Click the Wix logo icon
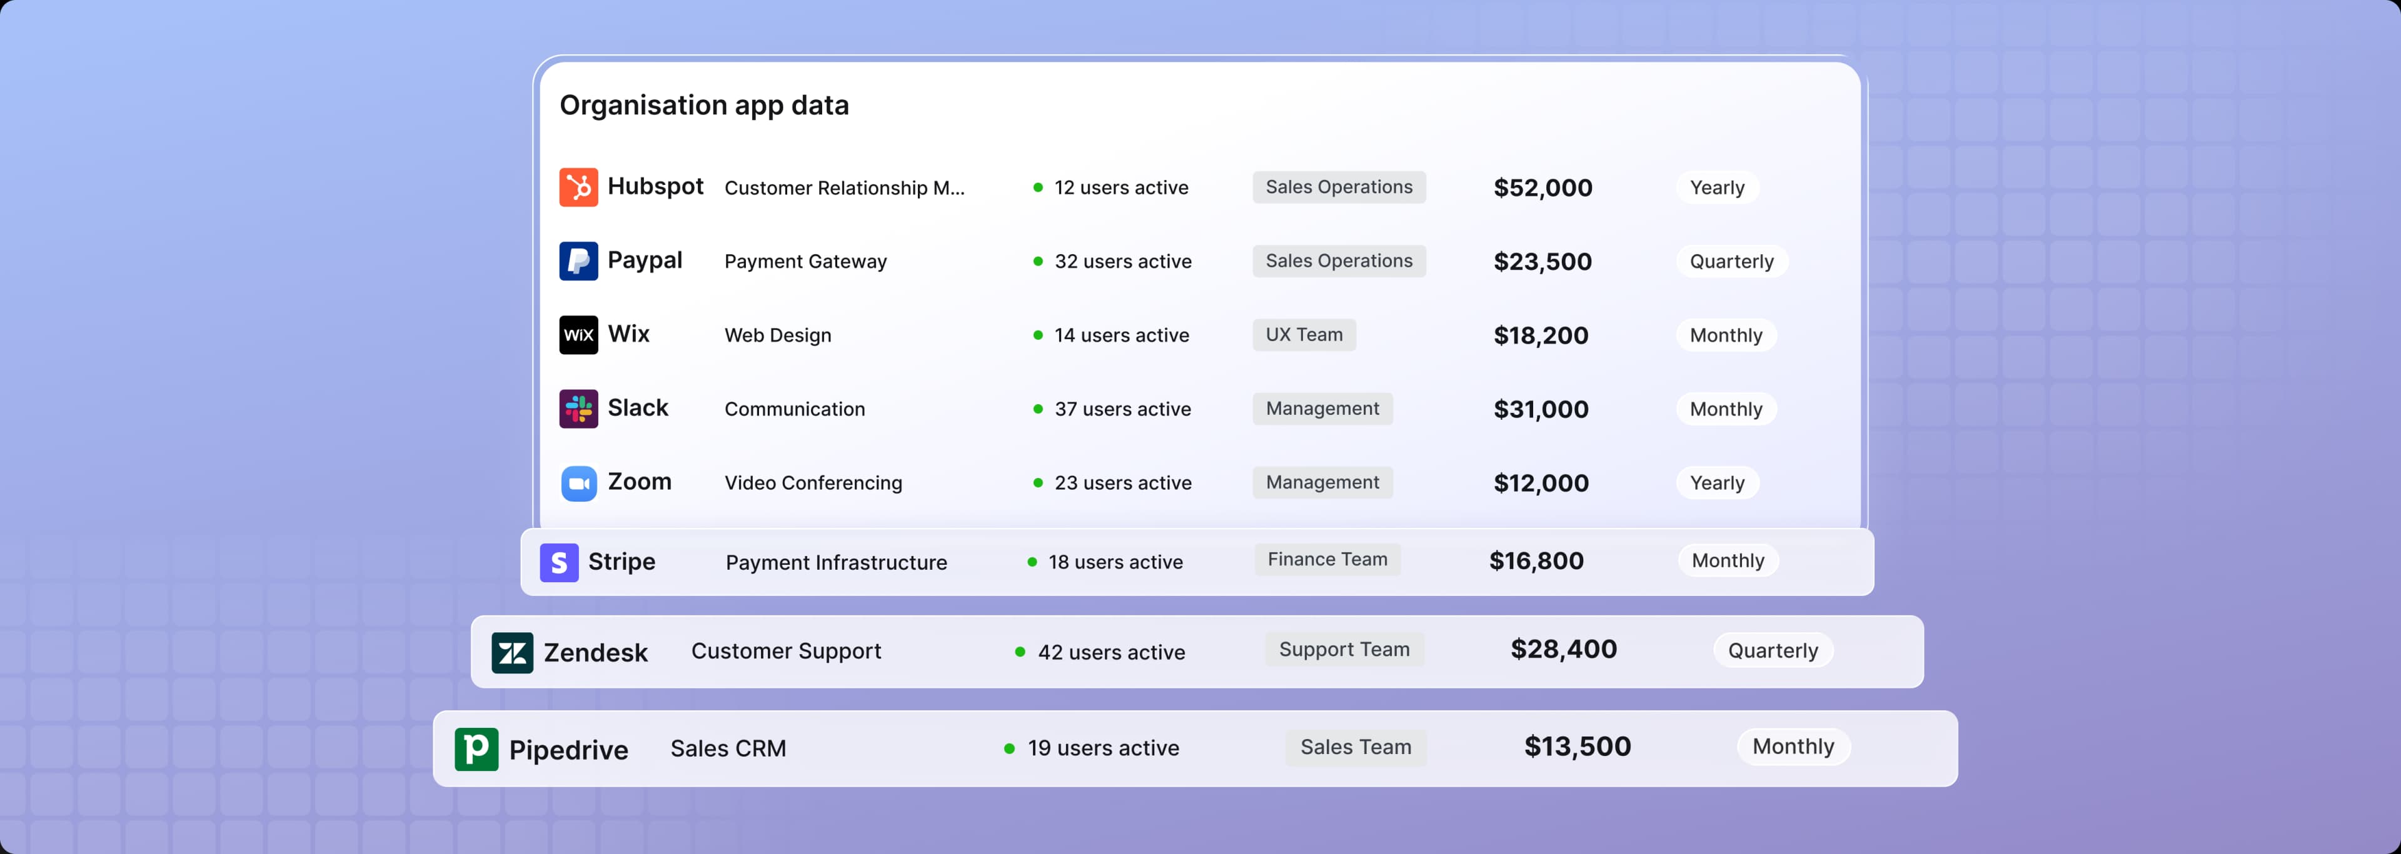Image resolution: width=2401 pixels, height=854 pixels. point(578,334)
